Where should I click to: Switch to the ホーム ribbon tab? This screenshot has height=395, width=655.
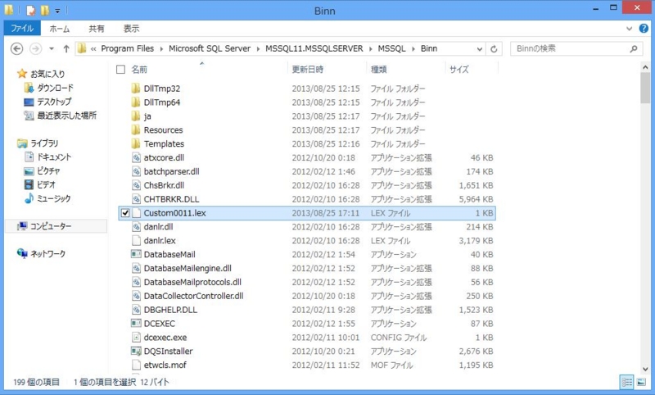click(x=59, y=29)
